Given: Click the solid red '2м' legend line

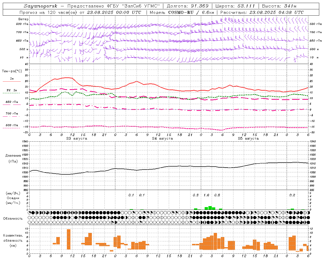Looking at the screenshot, I should click(x=12, y=81).
